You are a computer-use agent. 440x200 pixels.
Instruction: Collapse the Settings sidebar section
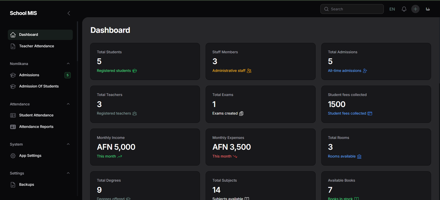[68, 173]
